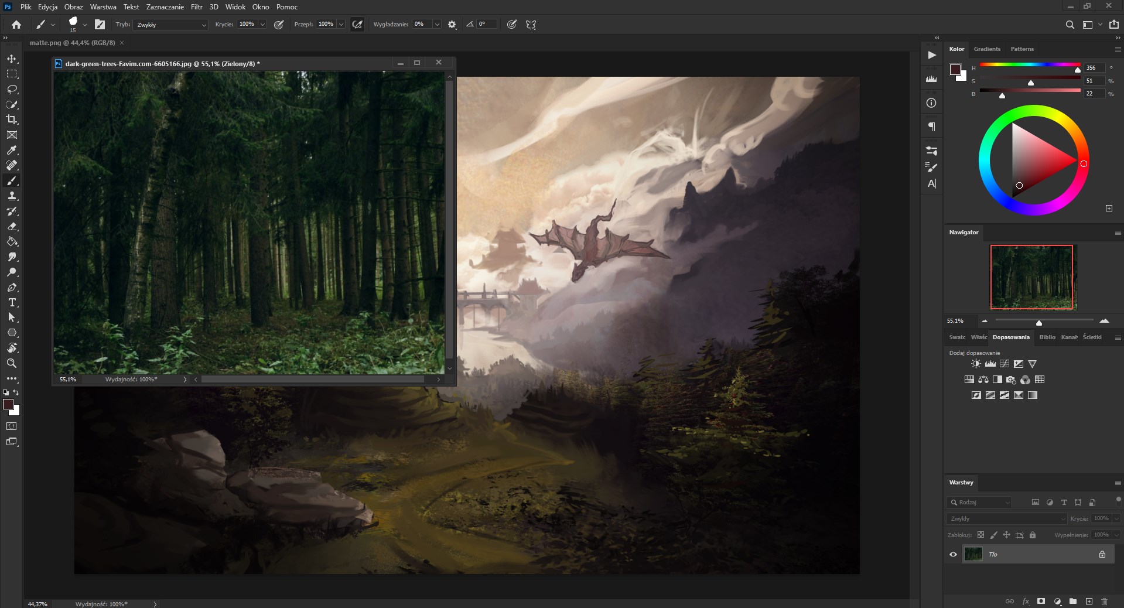
Task: Create a new layer icon
Action: click(x=1089, y=601)
